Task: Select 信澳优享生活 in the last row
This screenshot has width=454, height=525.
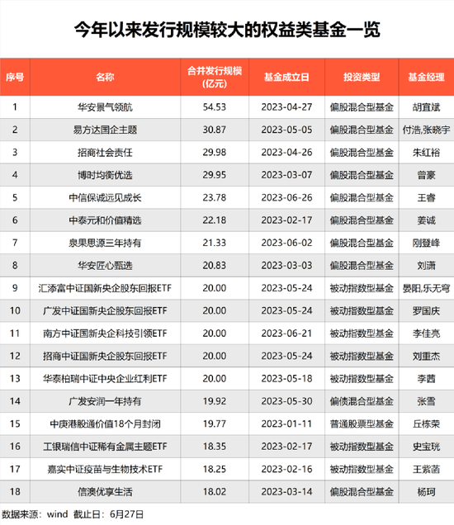Action: pos(105,492)
